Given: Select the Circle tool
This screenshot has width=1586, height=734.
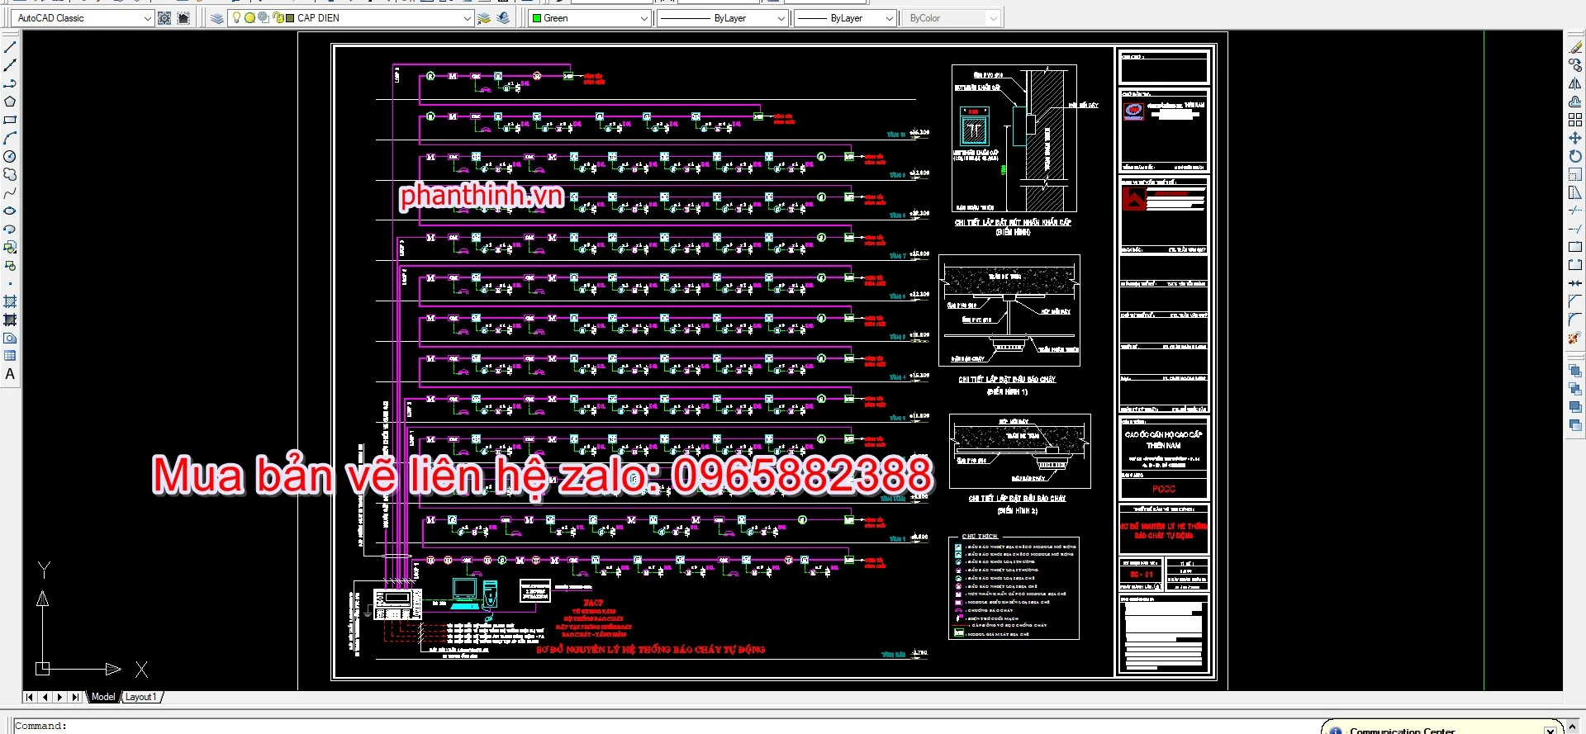Looking at the screenshot, I should pos(10,156).
